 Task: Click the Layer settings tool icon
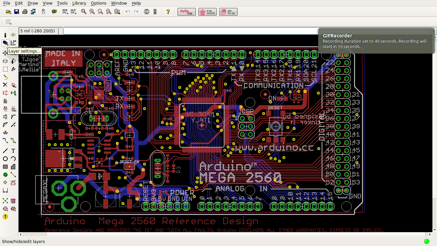coord(5,43)
